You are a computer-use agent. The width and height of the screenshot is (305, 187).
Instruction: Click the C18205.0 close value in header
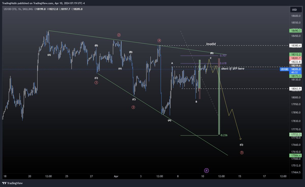click(77, 9)
